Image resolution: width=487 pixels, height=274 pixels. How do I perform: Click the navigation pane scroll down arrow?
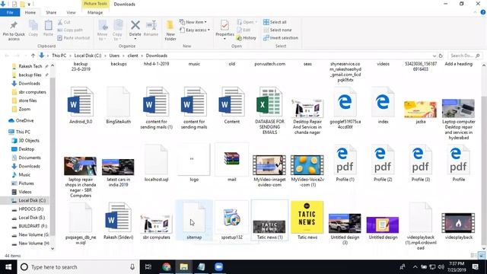click(x=53, y=249)
